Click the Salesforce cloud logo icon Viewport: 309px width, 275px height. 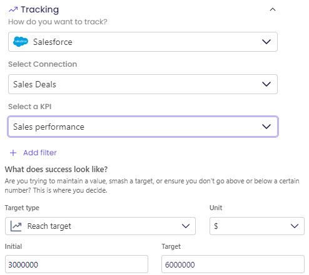(20, 42)
